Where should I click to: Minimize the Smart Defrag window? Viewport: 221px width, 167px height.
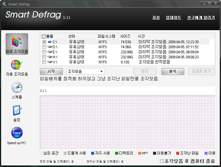point(204,3)
